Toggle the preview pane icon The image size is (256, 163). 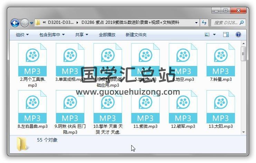[x=226, y=35]
